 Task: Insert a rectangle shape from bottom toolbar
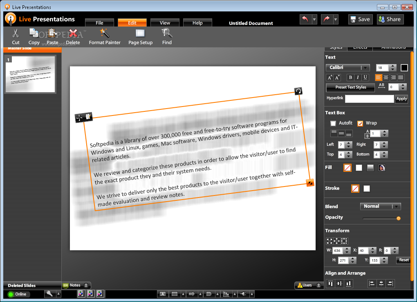click(x=175, y=294)
